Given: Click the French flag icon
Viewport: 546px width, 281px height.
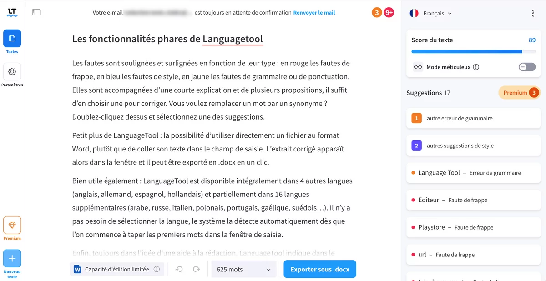Looking at the screenshot, I should (414, 13).
